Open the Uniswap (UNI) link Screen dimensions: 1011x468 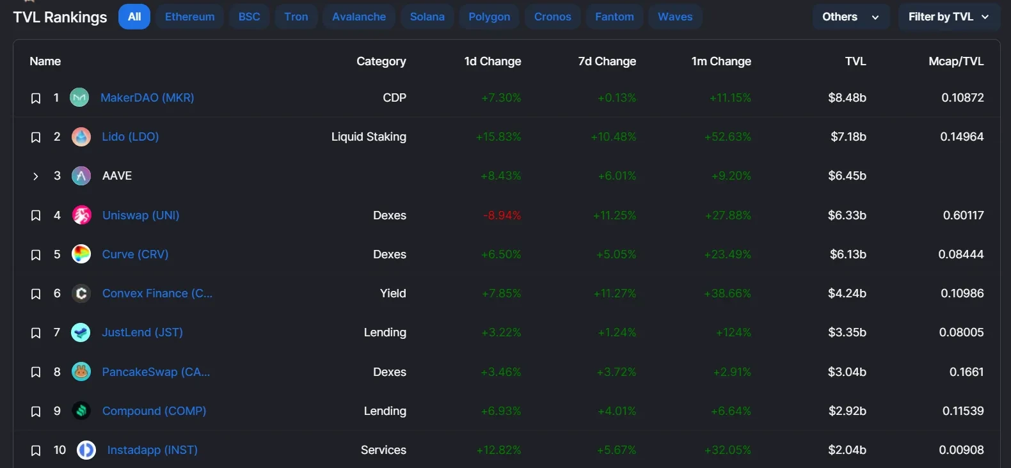[x=141, y=215]
